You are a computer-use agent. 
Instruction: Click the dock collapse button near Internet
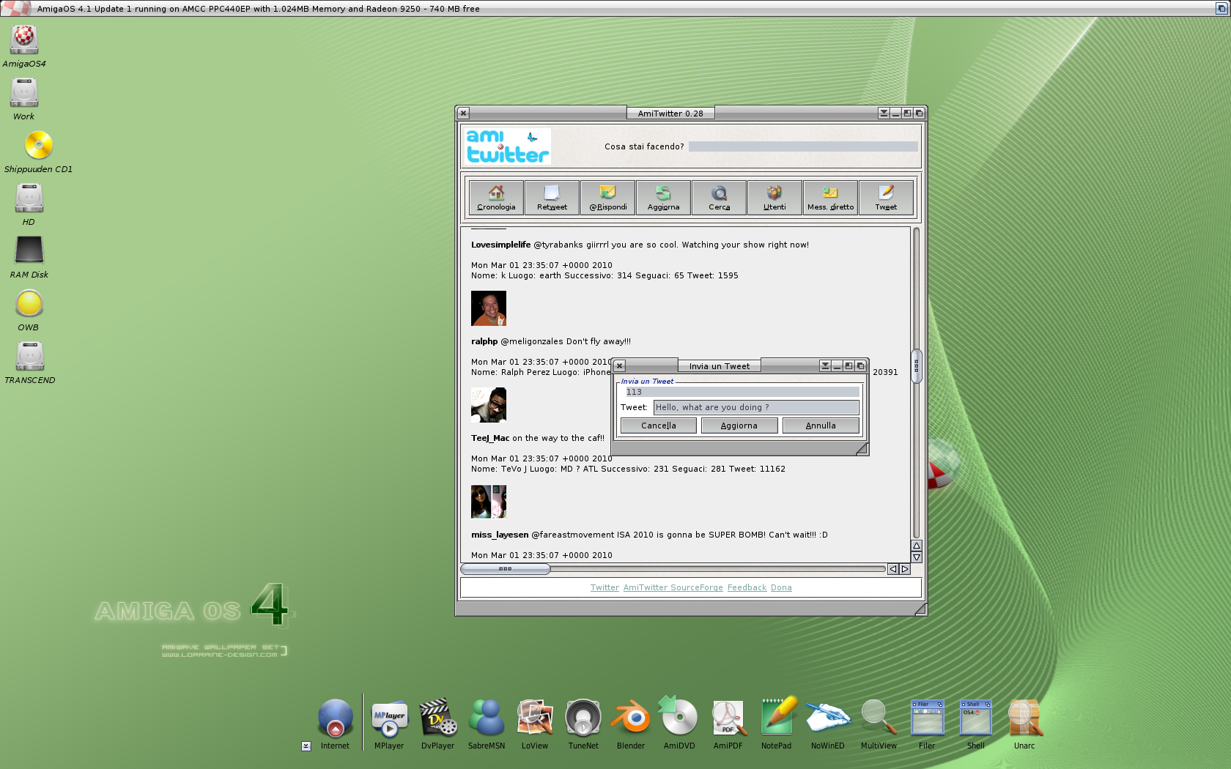(306, 746)
